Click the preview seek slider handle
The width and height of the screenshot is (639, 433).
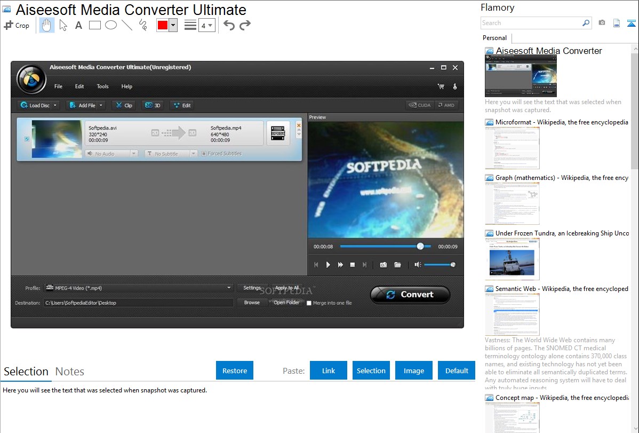(420, 247)
